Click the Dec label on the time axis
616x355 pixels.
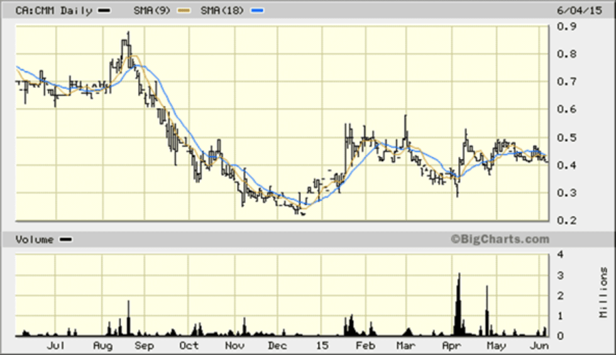pyautogui.click(x=277, y=346)
